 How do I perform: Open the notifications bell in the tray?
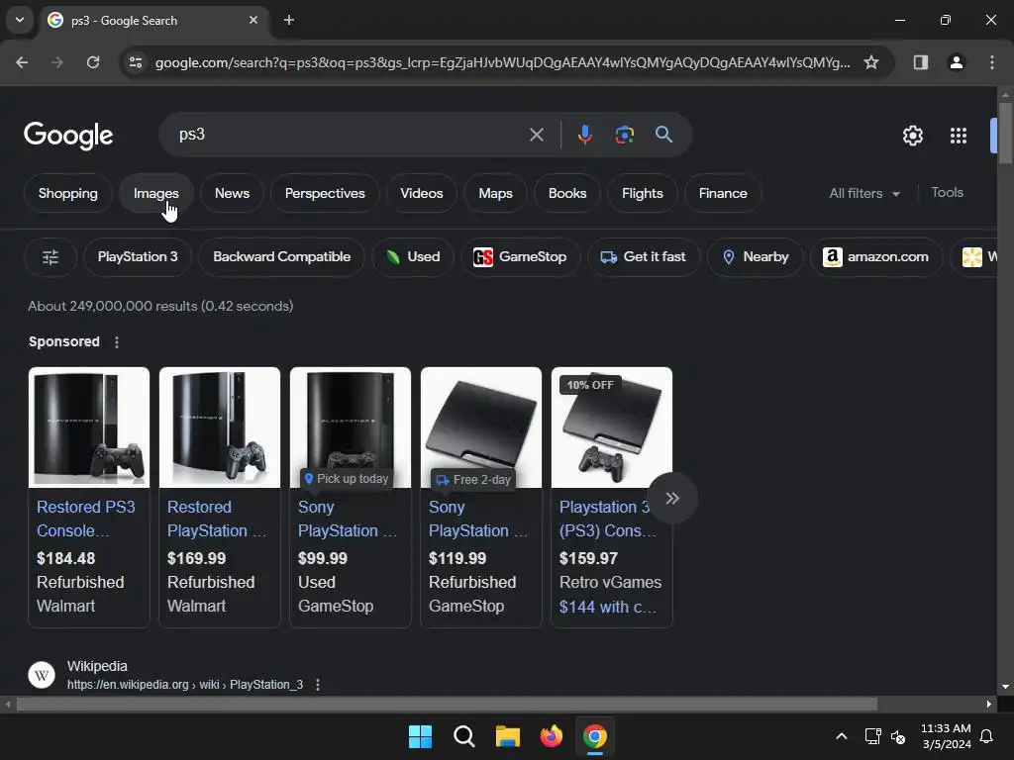[x=986, y=736]
